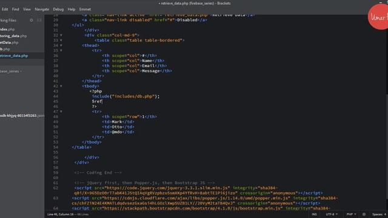This screenshot has height=218, width=388.
Task: Collapse the thead fold arrow at line 34
Action: (61, 45)
